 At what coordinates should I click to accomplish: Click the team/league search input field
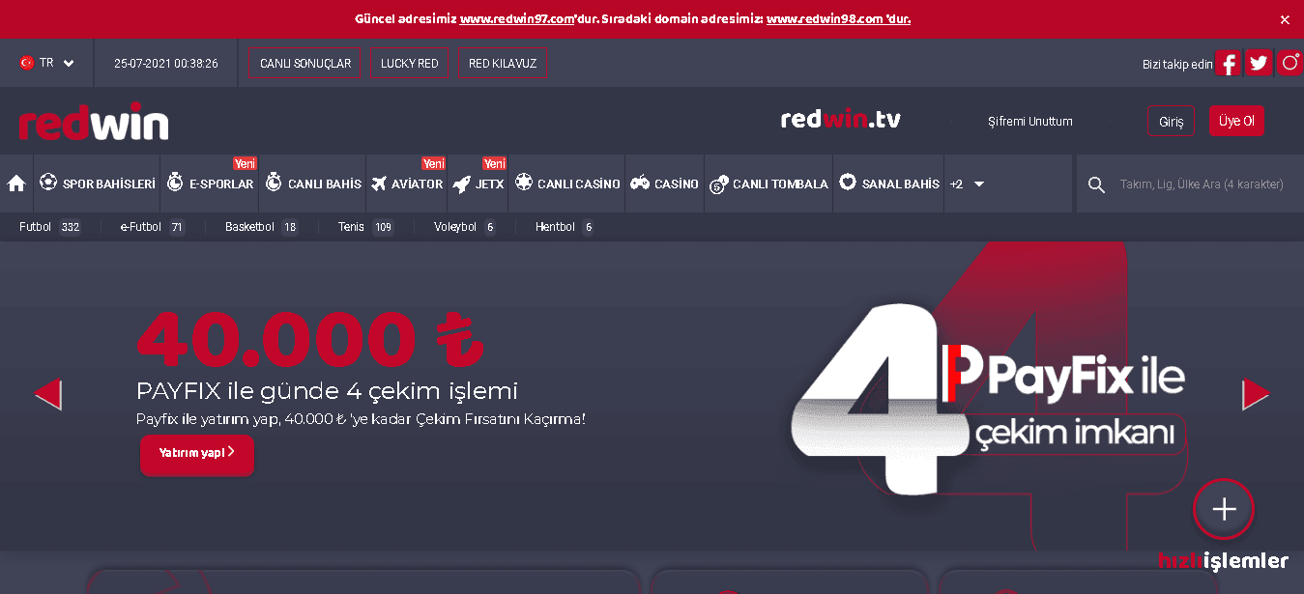coord(1202,184)
